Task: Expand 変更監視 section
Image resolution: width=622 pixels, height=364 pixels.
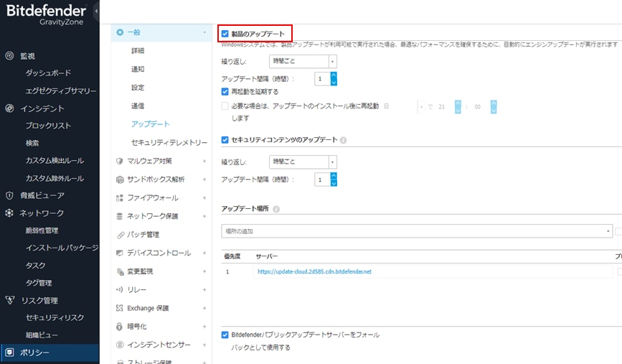Action: coord(204,271)
